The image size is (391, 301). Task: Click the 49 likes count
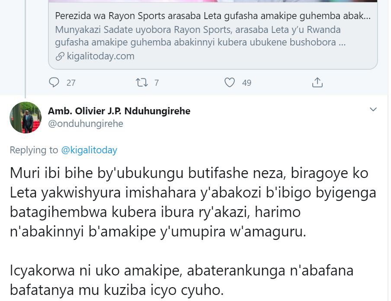(247, 83)
